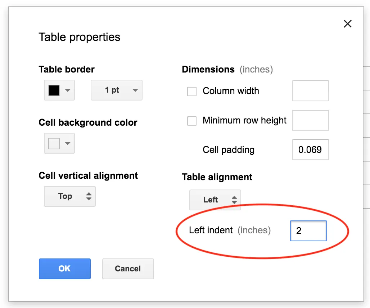The height and width of the screenshot is (308, 370).
Task: Enable the Column width checkbox
Action: (x=192, y=92)
